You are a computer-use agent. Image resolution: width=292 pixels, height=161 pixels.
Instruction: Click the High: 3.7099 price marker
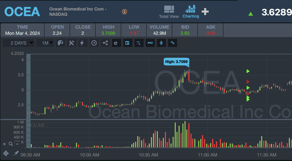click(176, 62)
